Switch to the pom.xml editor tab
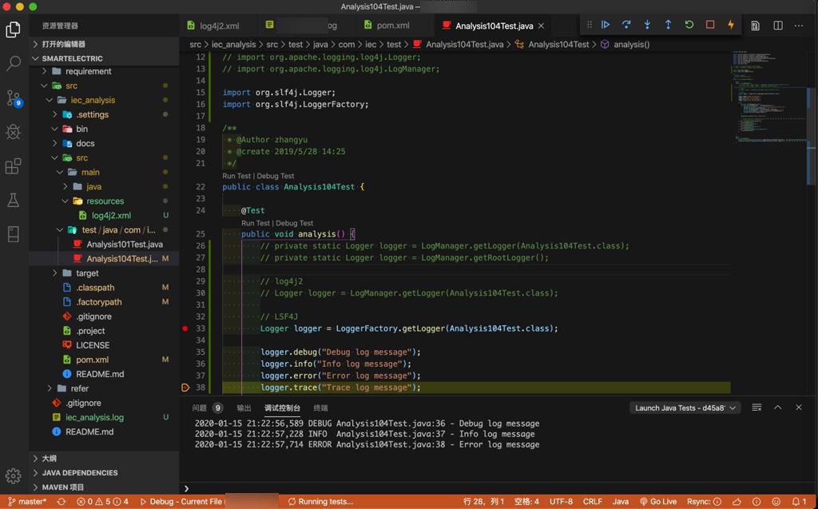 [x=392, y=26]
